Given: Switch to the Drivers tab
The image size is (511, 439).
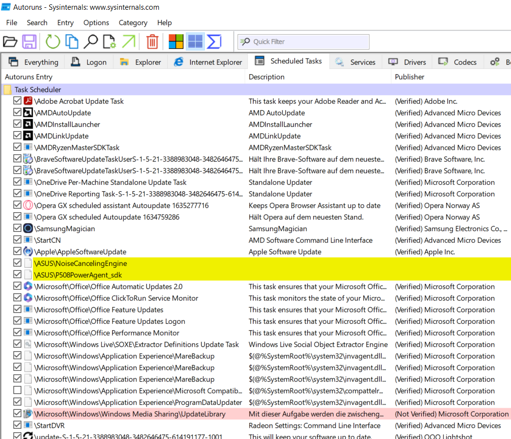Looking at the screenshot, I should click(x=407, y=62).
